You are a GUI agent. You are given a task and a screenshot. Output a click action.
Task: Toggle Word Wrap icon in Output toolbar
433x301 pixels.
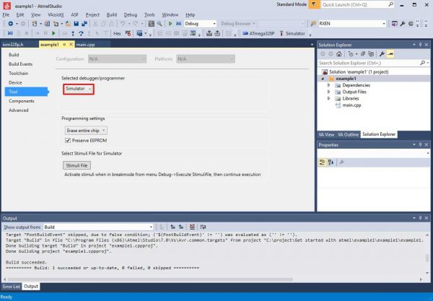click(x=203, y=227)
